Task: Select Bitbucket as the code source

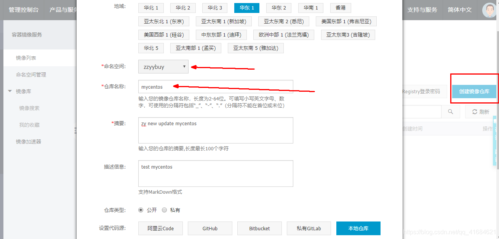Action: (x=259, y=228)
